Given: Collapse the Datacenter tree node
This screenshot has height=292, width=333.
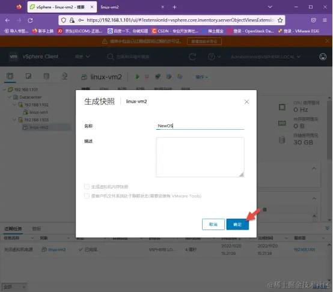Looking at the screenshot, I should 10,97.
